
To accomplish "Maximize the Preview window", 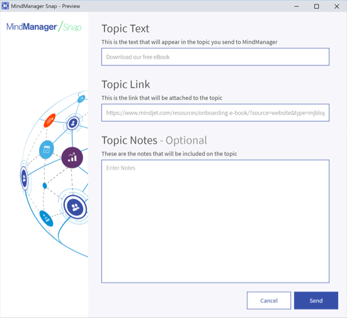I will [x=317, y=6].
